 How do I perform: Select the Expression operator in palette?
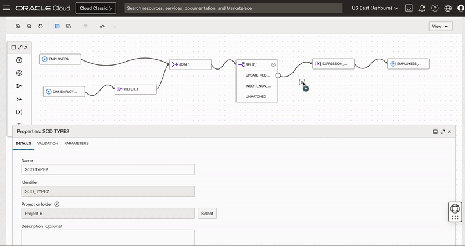(19, 112)
